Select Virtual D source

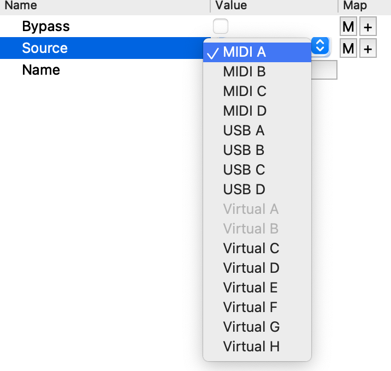251,268
